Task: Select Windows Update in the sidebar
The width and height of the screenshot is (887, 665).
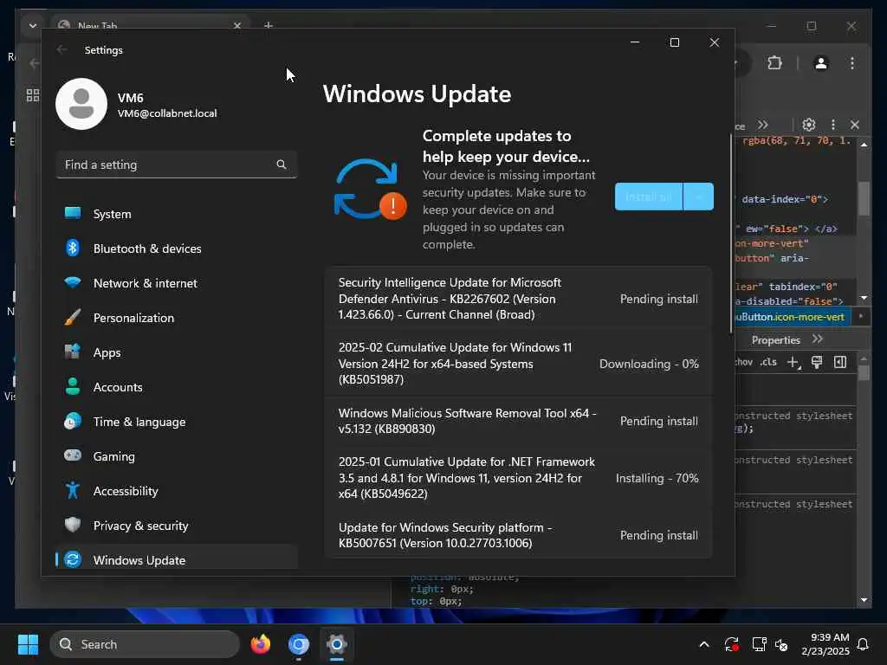Action: pos(177,560)
